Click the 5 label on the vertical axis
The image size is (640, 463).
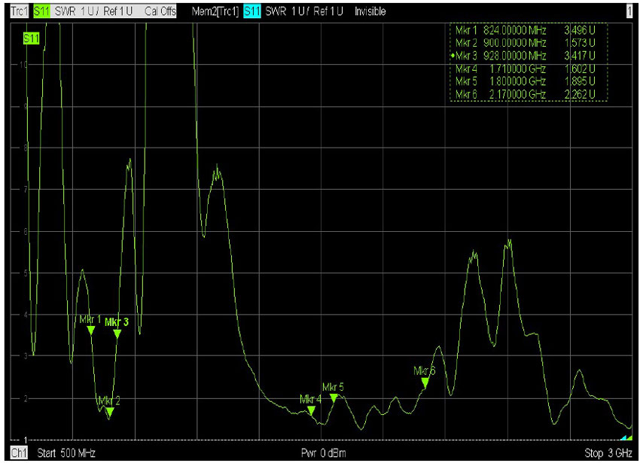coord(26,273)
